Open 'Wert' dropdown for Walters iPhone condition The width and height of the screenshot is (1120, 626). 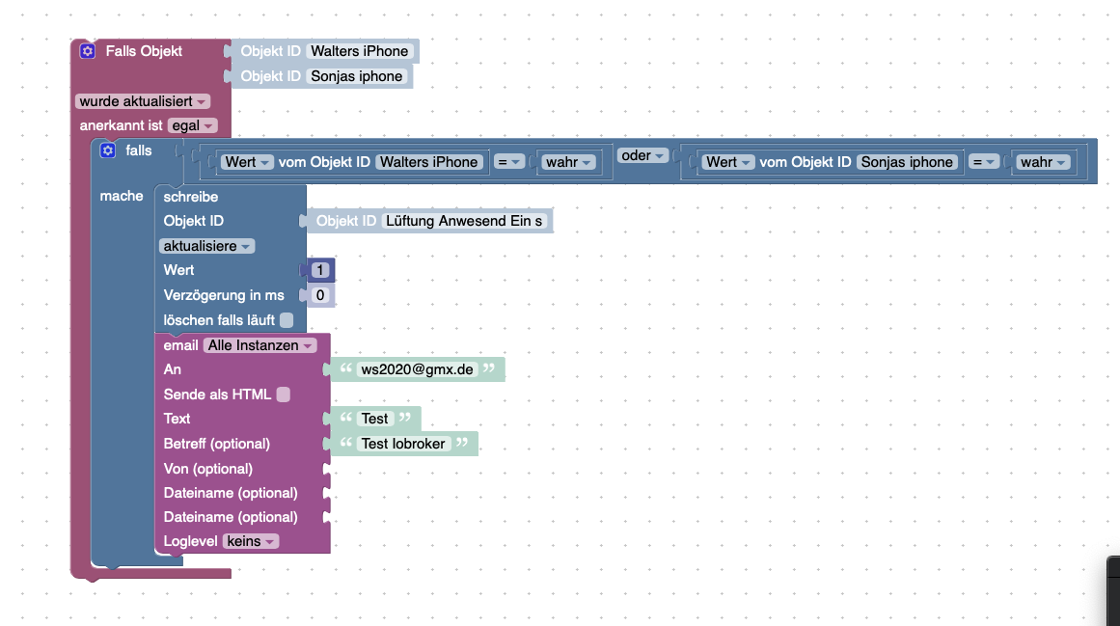coord(247,162)
